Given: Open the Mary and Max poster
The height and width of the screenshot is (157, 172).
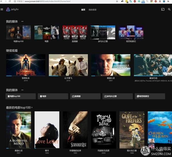Looking at the screenshot, I should tap(103, 130).
